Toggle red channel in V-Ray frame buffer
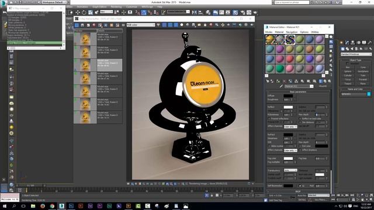374x210 pixels. click(164, 24)
